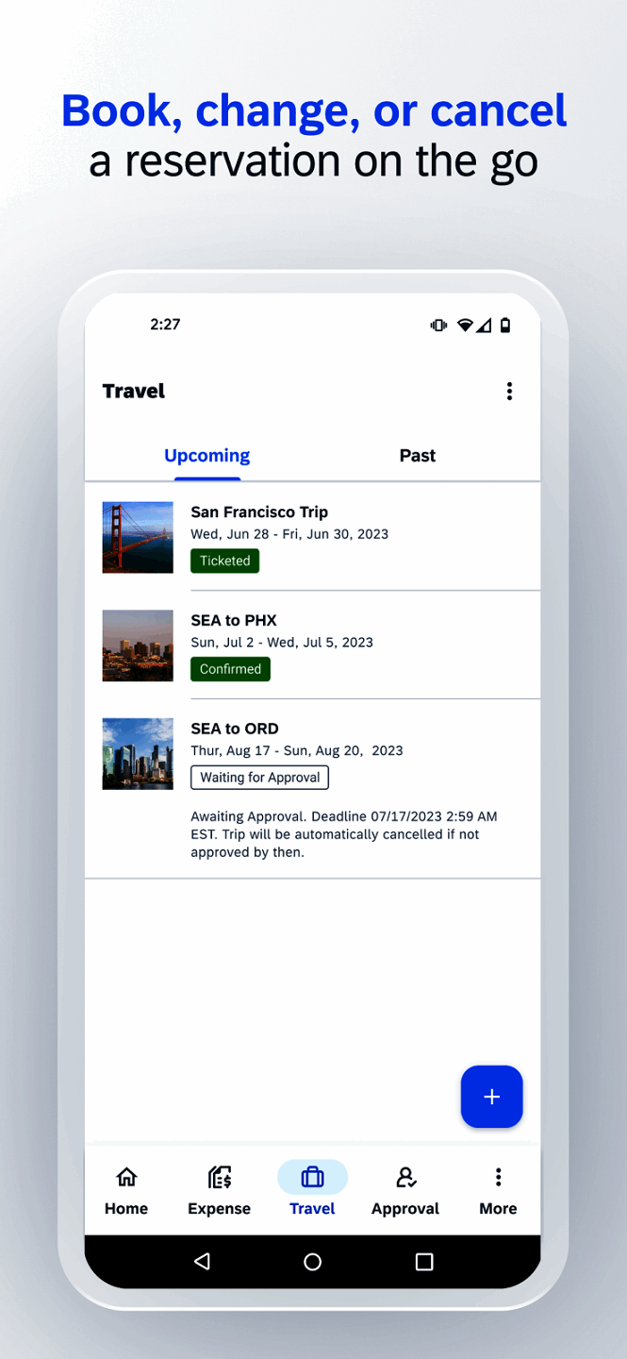Tap the SEA to ORD city skyline thumbnail
The width and height of the screenshot is (627, 1359).
138,752
